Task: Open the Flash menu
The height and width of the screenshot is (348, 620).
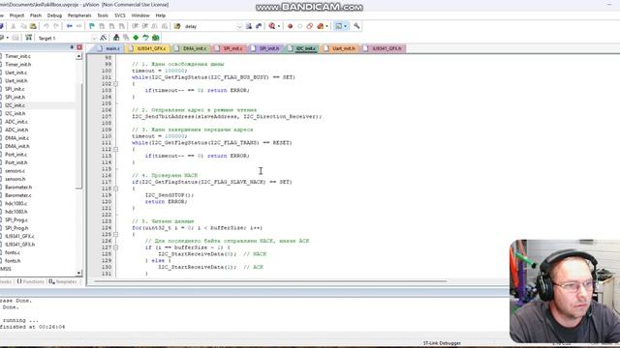Action: [36, 15]
